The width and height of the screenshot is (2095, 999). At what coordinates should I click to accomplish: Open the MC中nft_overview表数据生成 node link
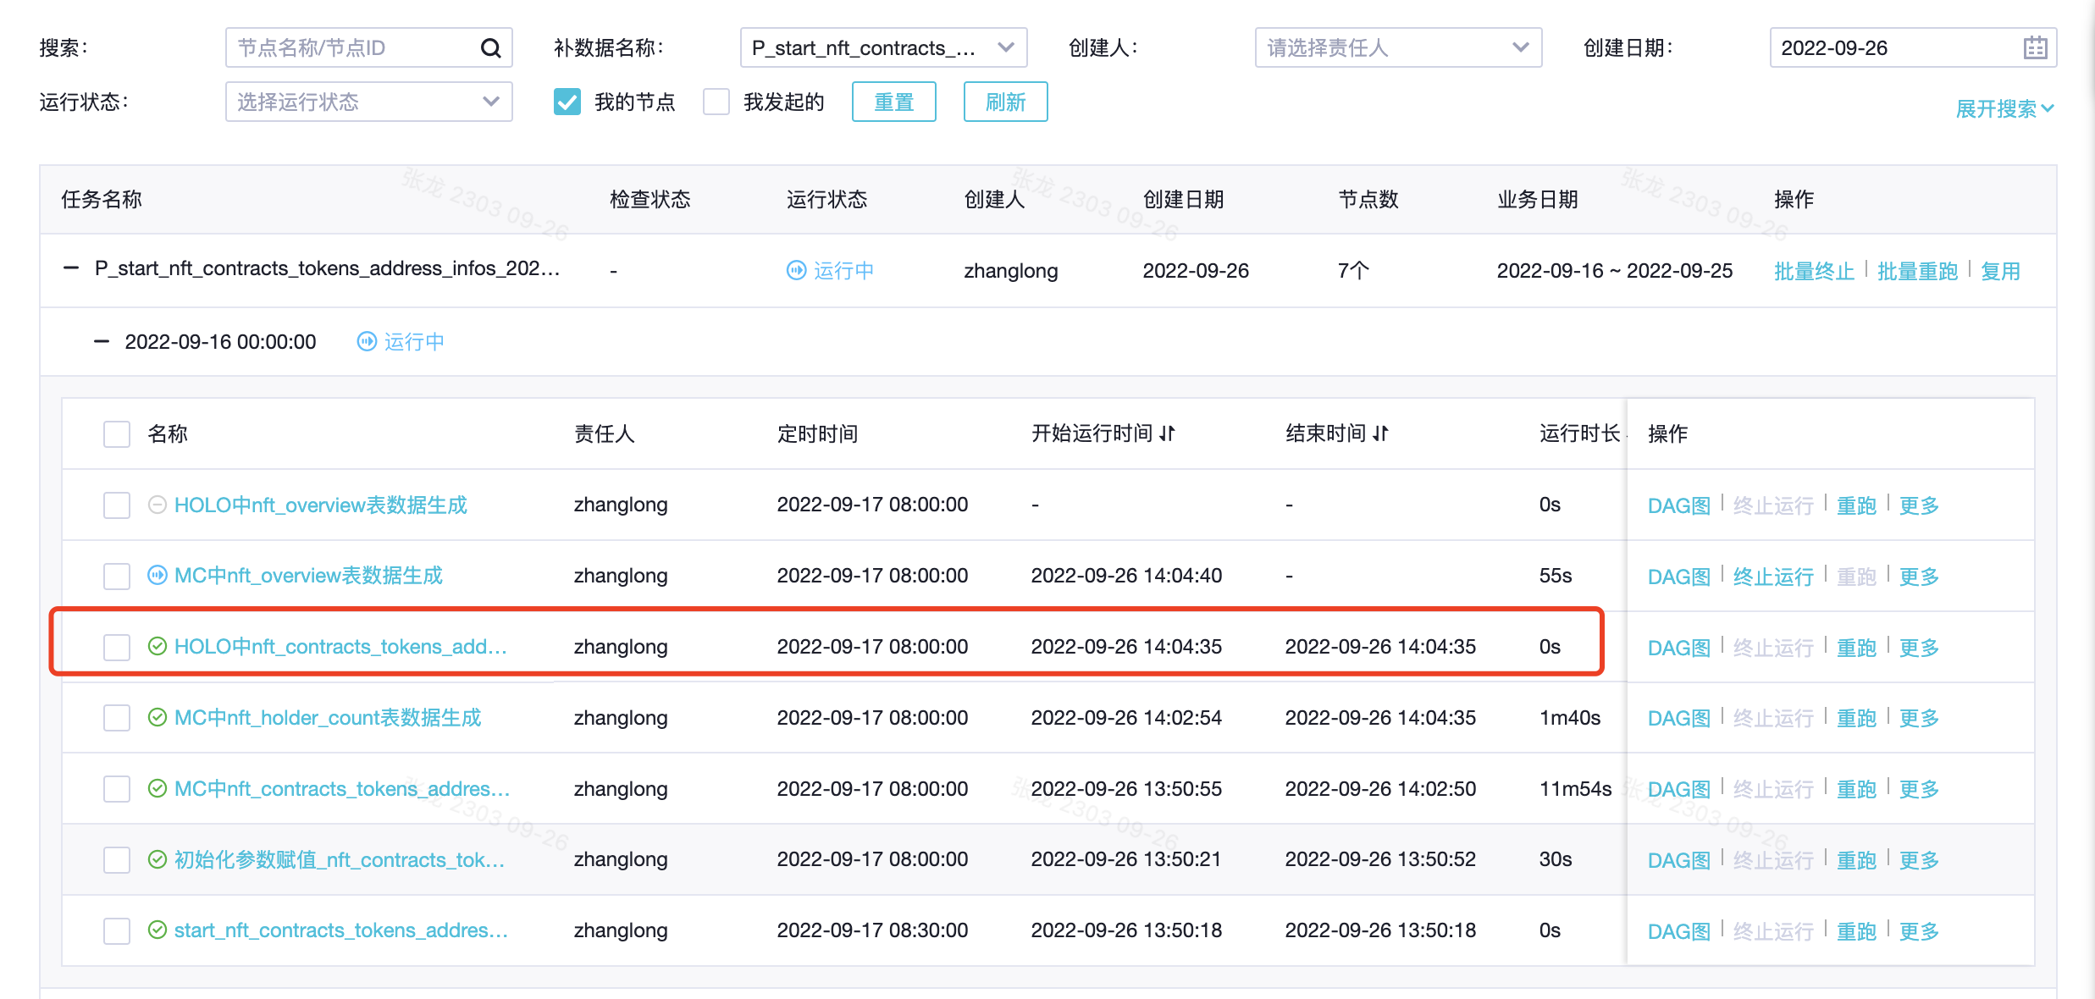tap(308, 576)
